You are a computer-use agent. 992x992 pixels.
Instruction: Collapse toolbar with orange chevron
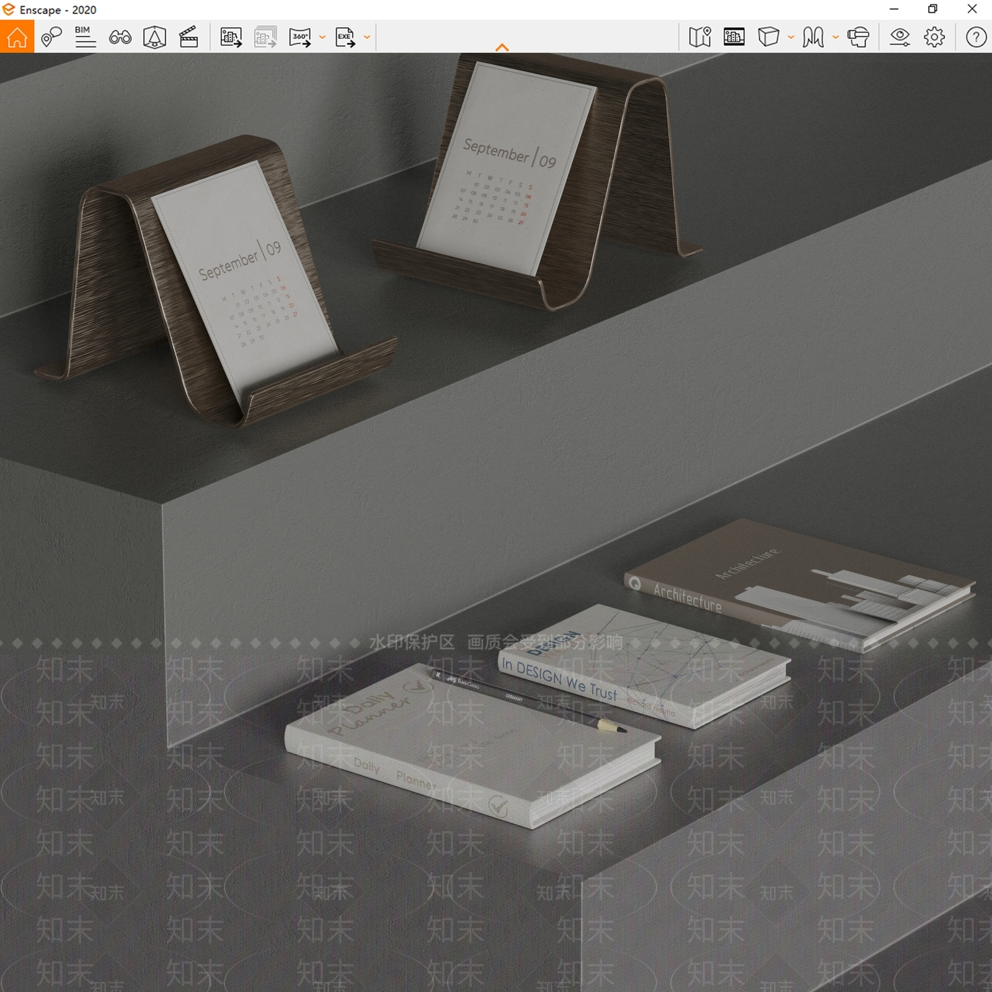[x=502, y=47]
